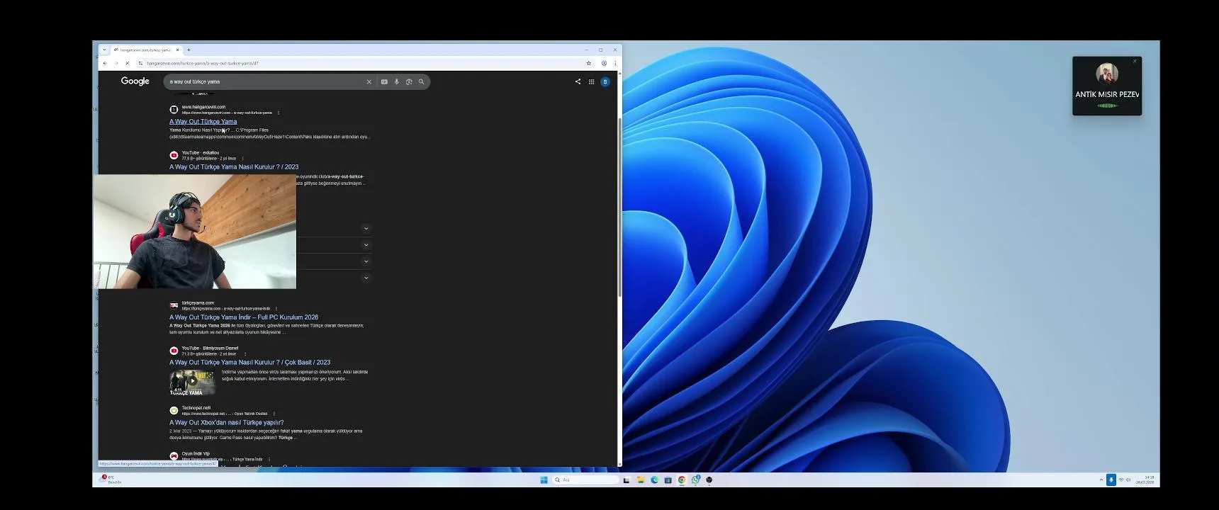Open options for the türkçeyama.com result
1219x510 pixels.
click(276, 309)
